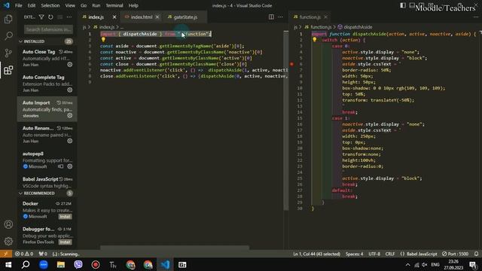Change Spaces: 4 indentation setting

click(354, 254)
